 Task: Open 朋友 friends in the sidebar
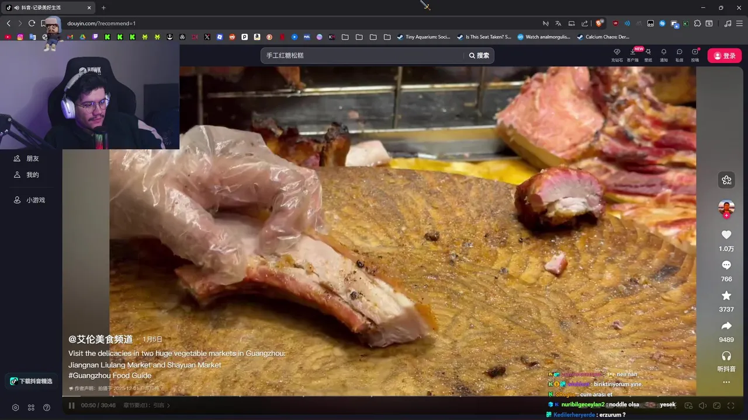(x=27, y=159)
